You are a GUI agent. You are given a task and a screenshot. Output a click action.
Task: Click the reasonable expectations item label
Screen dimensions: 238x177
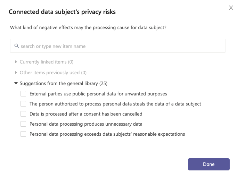[107, 134]
